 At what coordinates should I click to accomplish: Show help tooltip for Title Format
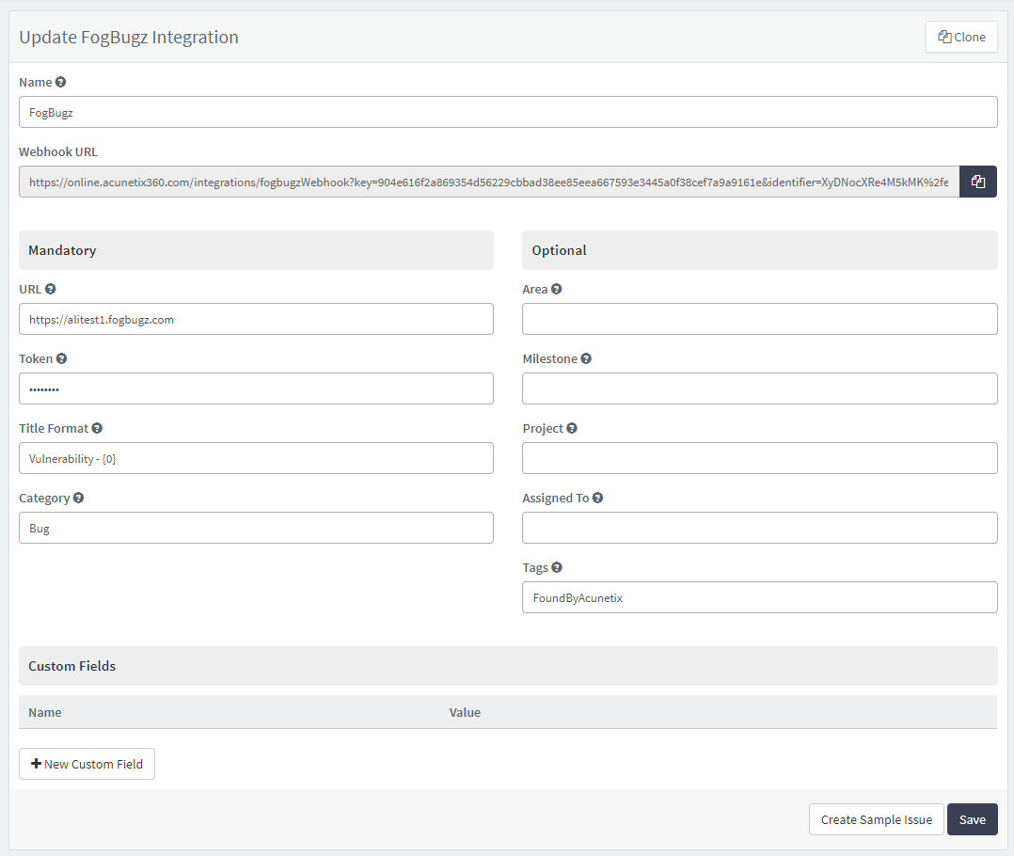[x=97, y=428]
